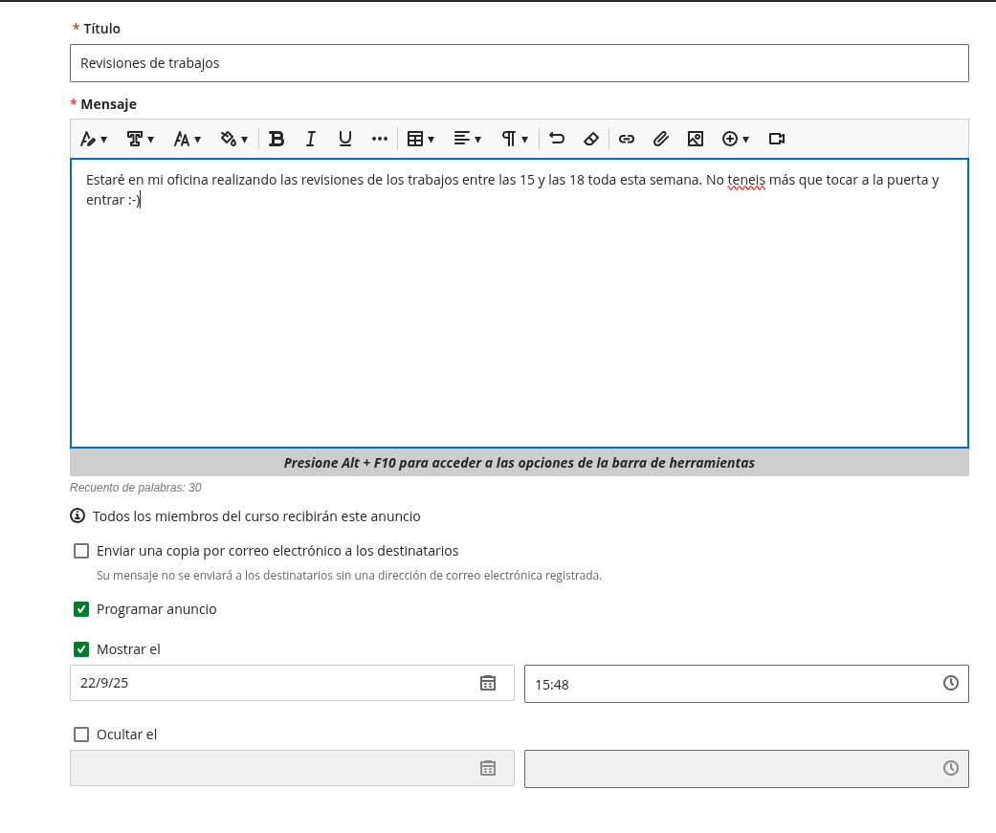Click the info icon beside Todos los miembros
Screen dimensions: 996x833
pyautogui.click(x=77, y=515)
